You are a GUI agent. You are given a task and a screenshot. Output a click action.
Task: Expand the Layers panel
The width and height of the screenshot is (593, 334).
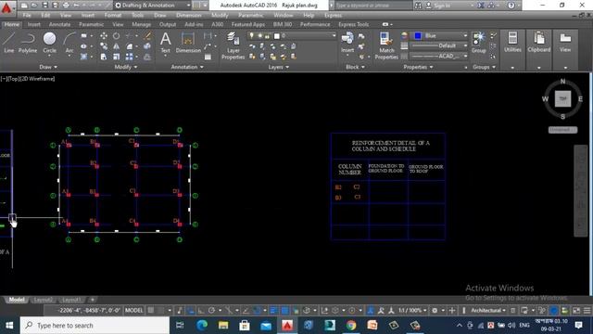click(279, 67)
